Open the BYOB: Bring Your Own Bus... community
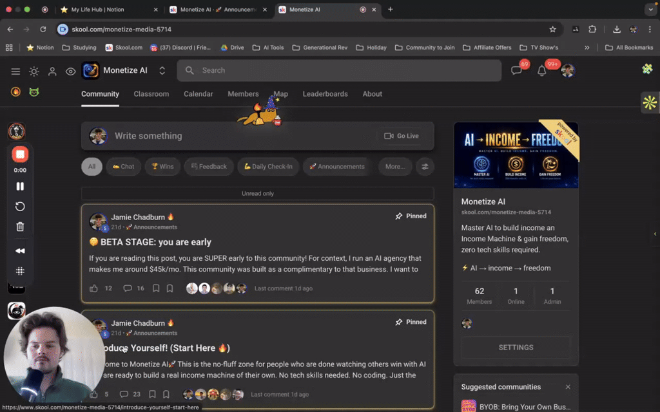 (525, 407)
